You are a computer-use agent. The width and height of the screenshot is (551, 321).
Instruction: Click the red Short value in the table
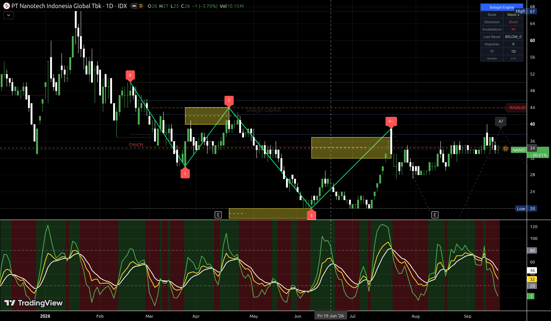(513, 22)
